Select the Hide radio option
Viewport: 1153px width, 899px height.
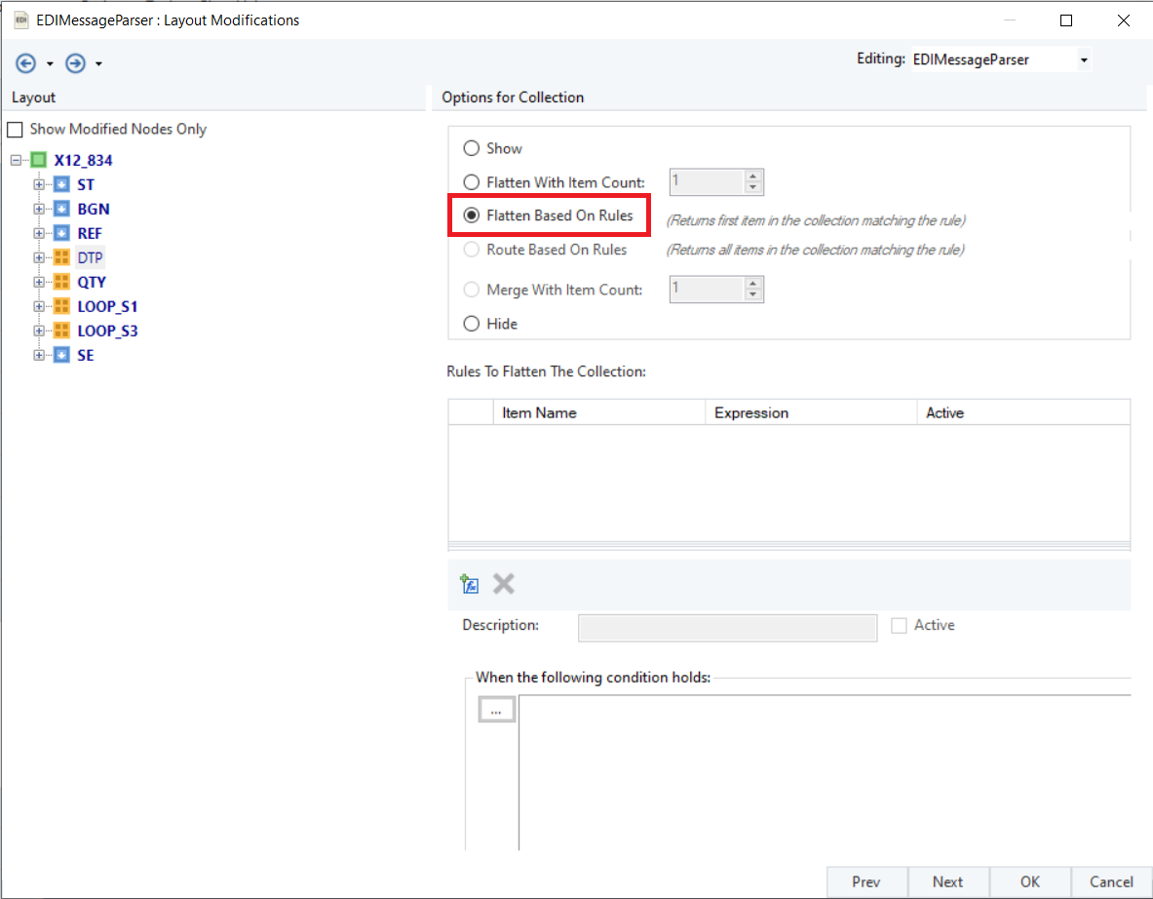coord(472,324)
